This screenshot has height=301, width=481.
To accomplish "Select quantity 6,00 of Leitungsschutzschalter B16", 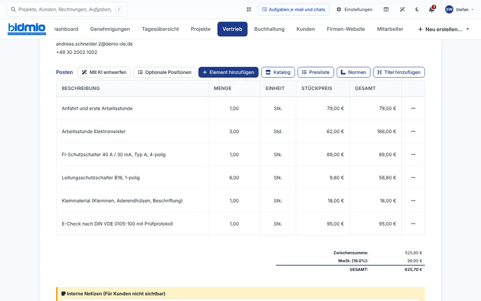I will click(234, 178).
